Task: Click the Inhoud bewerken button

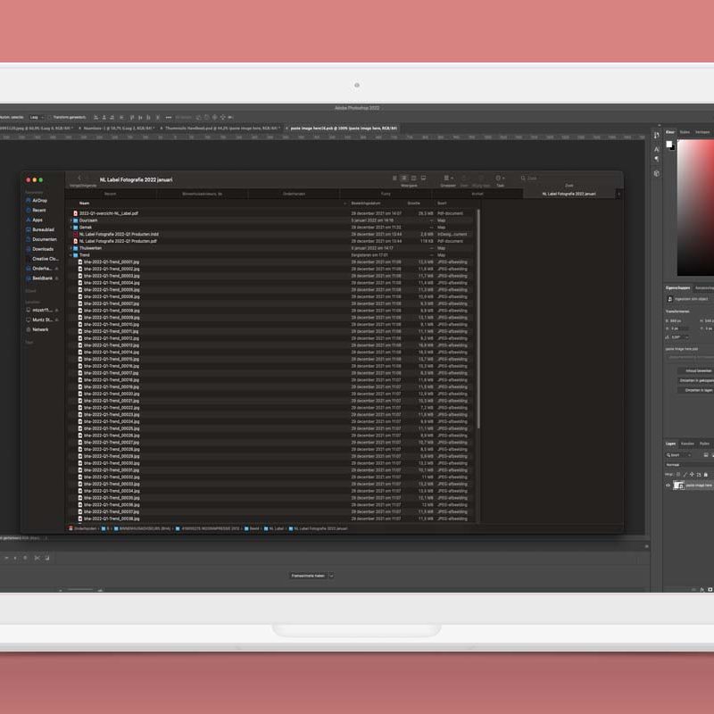Action: click(697, 370)
